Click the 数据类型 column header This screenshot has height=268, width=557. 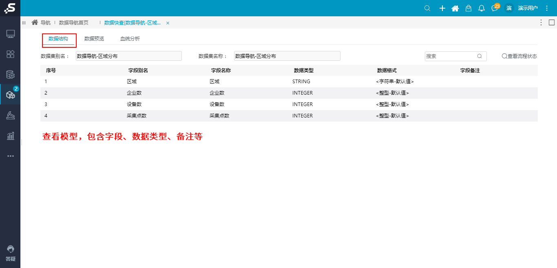pyautogui.click(x=304, y=71)
